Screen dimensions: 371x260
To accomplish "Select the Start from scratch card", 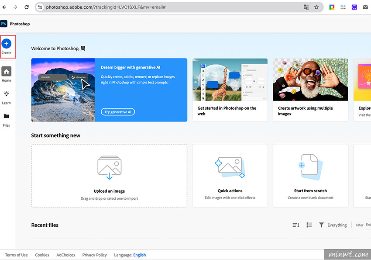I will [x=310, y=176].
